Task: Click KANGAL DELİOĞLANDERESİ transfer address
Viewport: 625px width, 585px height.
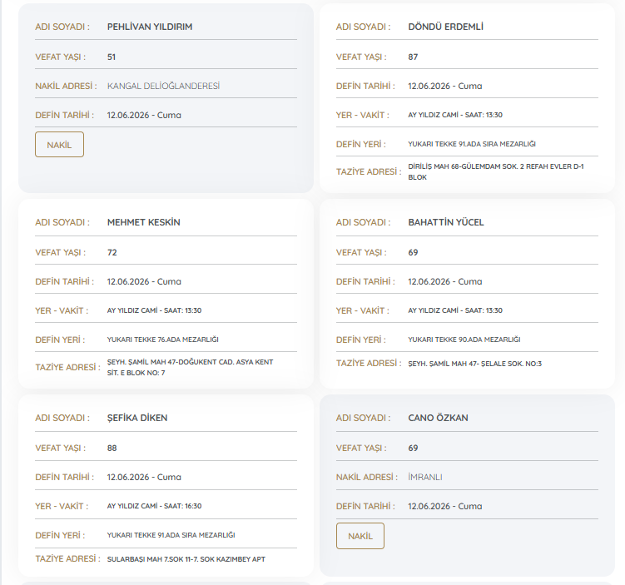Action: 163,86
